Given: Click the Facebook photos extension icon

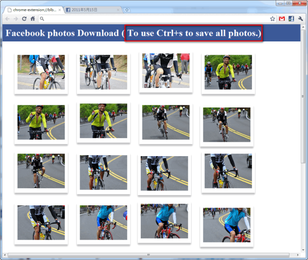Looking at the screenshot, I should coord(291,19).
